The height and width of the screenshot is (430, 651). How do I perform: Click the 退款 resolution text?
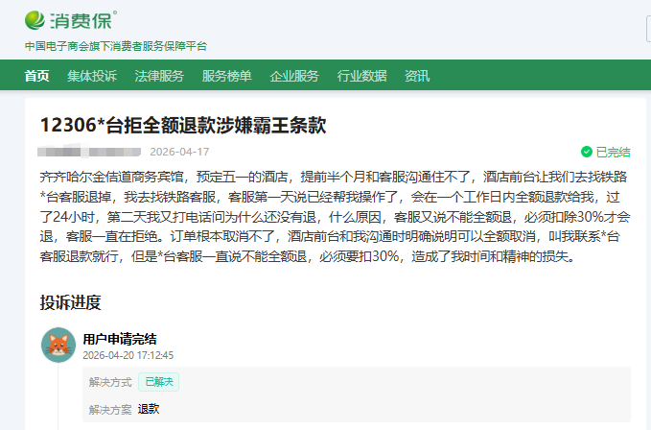[x=149, y=409]
